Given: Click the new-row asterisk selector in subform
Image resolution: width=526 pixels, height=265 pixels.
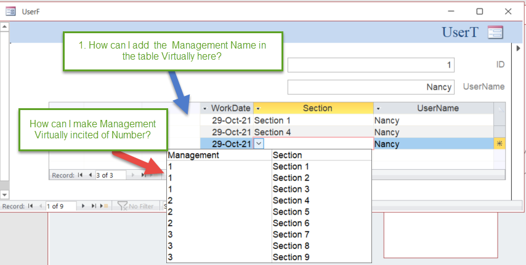Looking at the screenshot, I should (500, 144).
